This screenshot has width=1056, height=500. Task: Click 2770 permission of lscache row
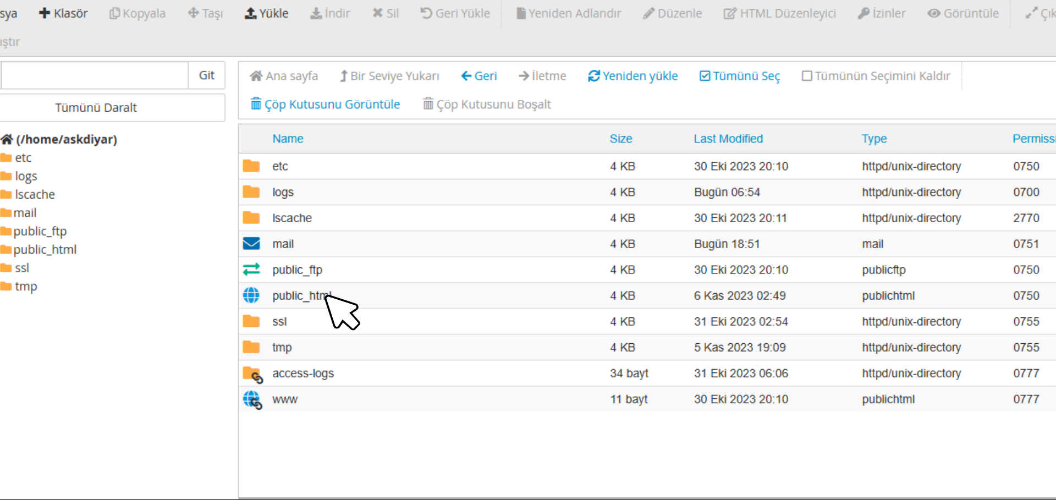click(1026, 218)
